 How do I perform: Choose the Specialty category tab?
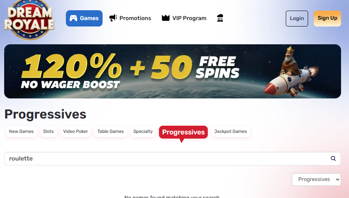[x=143, y=131]
